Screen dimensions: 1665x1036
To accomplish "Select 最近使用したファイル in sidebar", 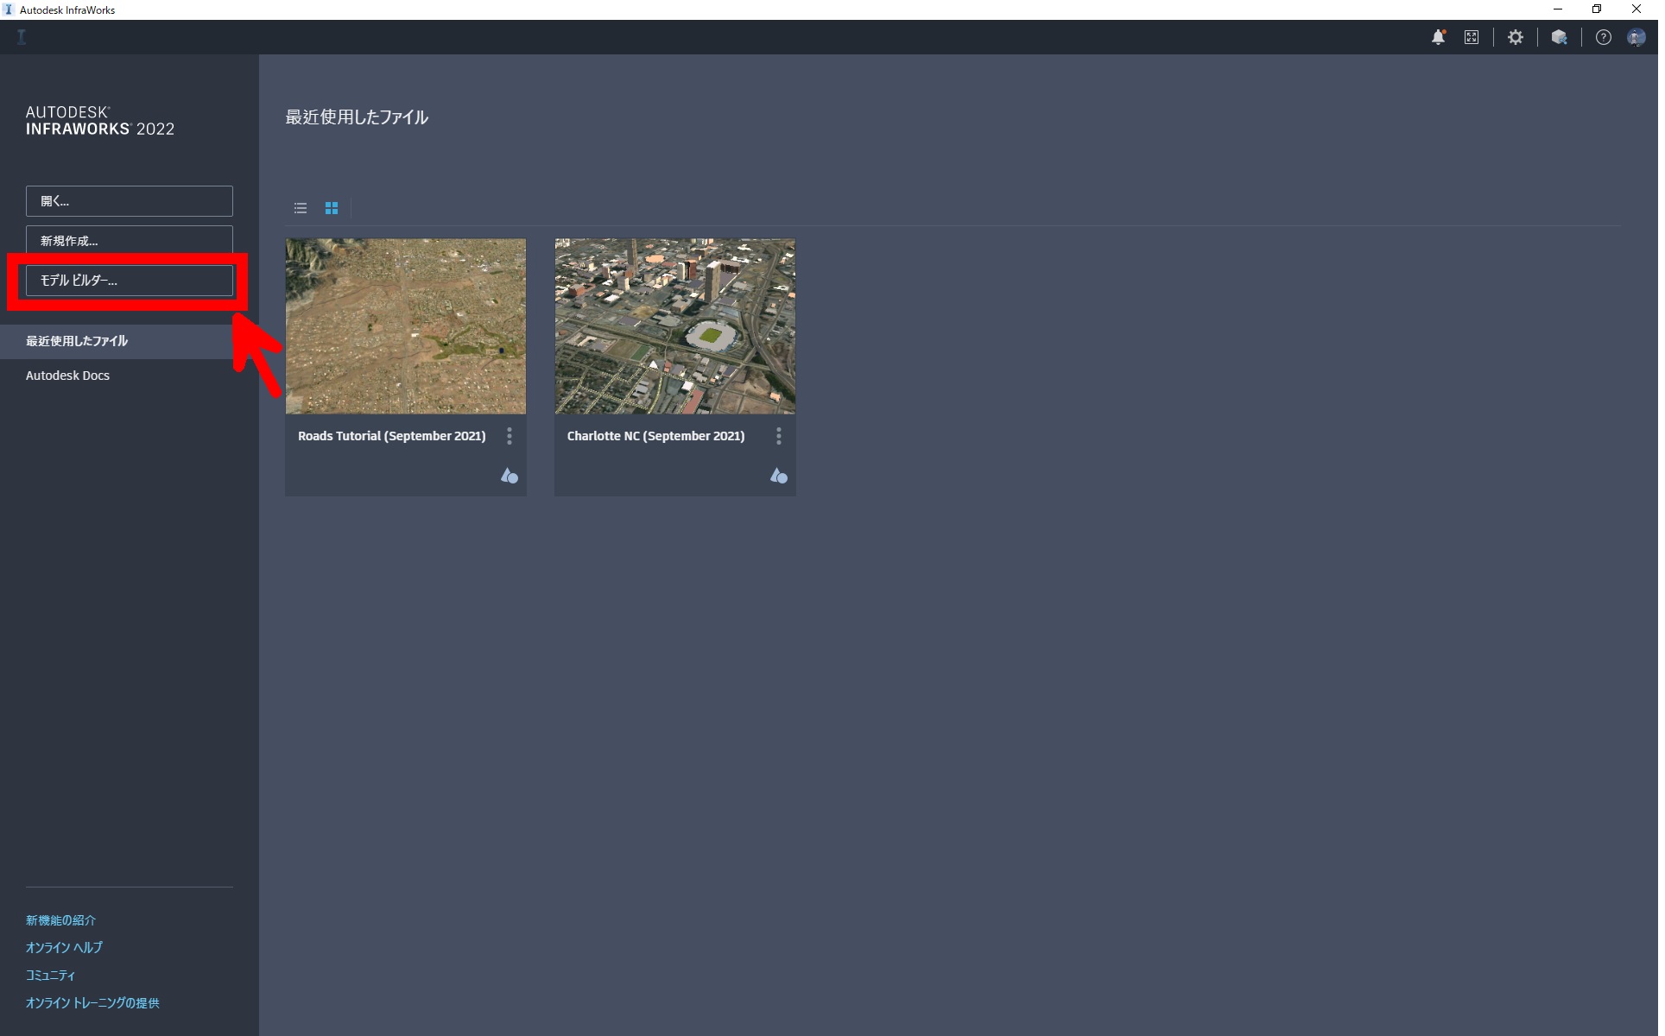I will tap(130, 343).
